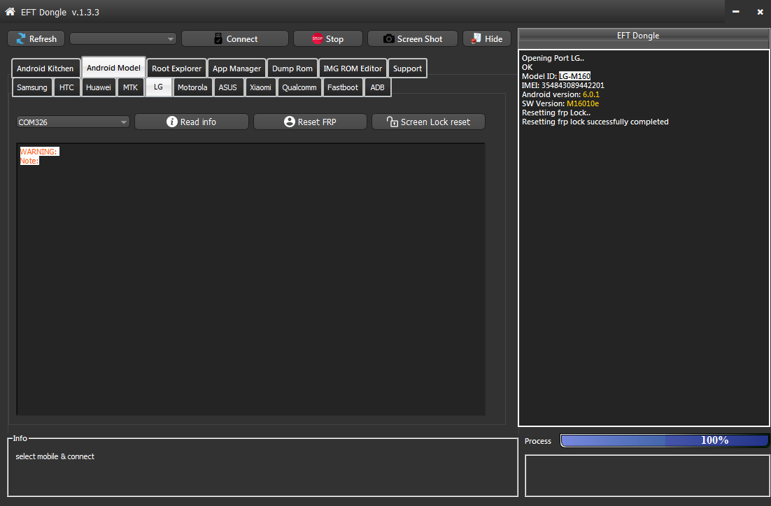Select the Samsung brand tab

click(32, 87)
